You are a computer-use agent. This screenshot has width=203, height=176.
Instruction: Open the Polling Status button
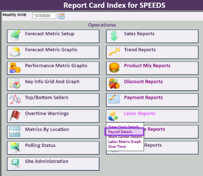[x=53, y=148]
